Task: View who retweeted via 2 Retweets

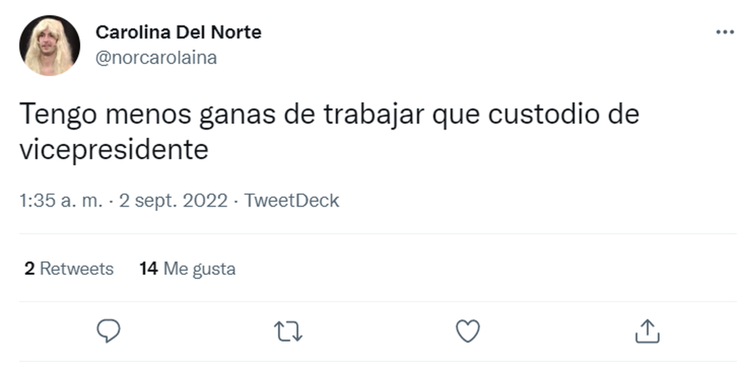Action: 68,269
